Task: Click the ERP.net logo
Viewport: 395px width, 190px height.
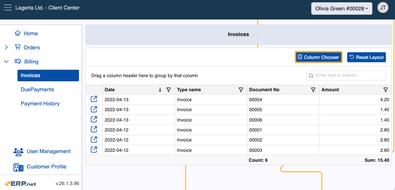Action: [21, 184]
